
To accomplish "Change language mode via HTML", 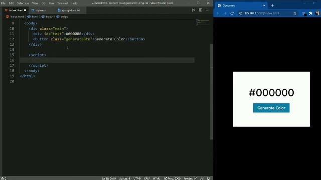I will pos(157,178).
